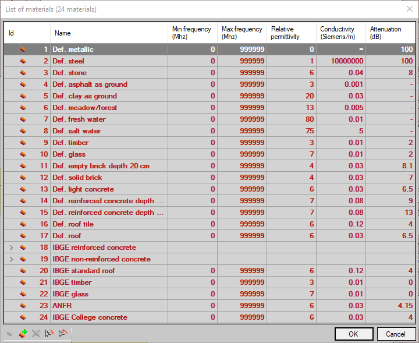
Task: Click material icon for Def. steel row
Action: 23,61
